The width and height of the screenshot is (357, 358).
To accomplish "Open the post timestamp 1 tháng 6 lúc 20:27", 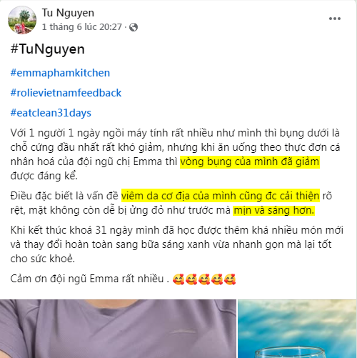I will click(x=82, y=27).
